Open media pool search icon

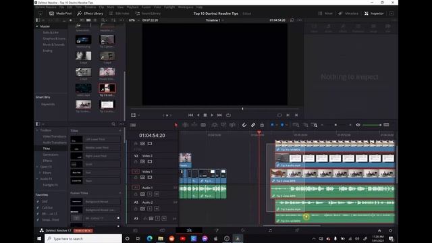point(103,20)
